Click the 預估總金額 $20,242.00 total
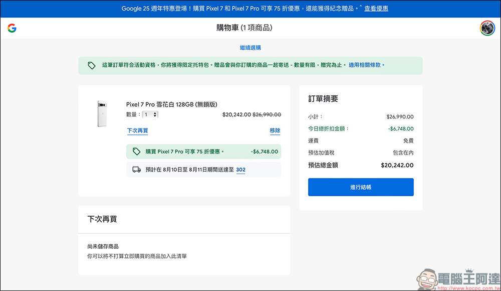501x291 pixels. point(397,165)
